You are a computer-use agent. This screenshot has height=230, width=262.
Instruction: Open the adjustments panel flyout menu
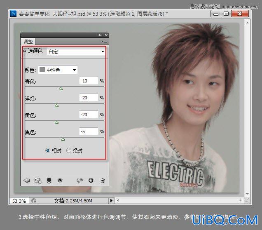tap(104, 41)
